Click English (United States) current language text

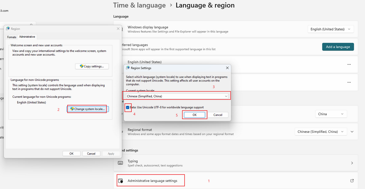pyautogui.click(x=31, y=102)
